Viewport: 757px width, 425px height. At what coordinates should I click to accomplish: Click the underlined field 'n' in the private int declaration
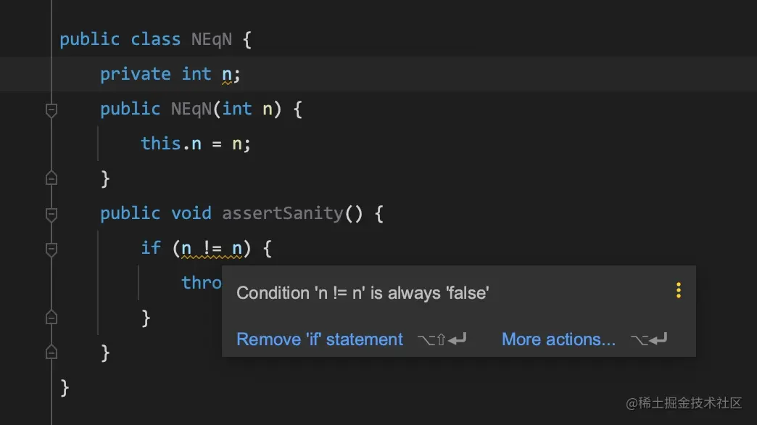tap(226, 75)
